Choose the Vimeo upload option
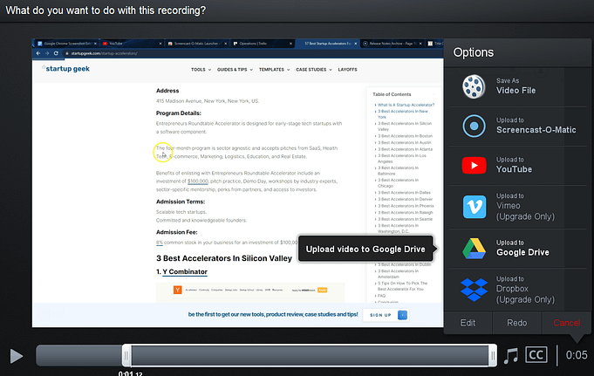 [517, 207]
